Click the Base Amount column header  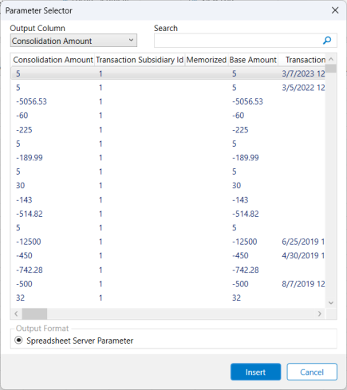[253, 60]
